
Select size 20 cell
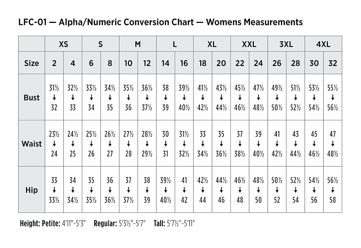click(221, 63)
